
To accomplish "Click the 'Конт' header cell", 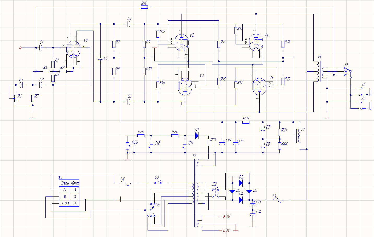I will point(75,183).
